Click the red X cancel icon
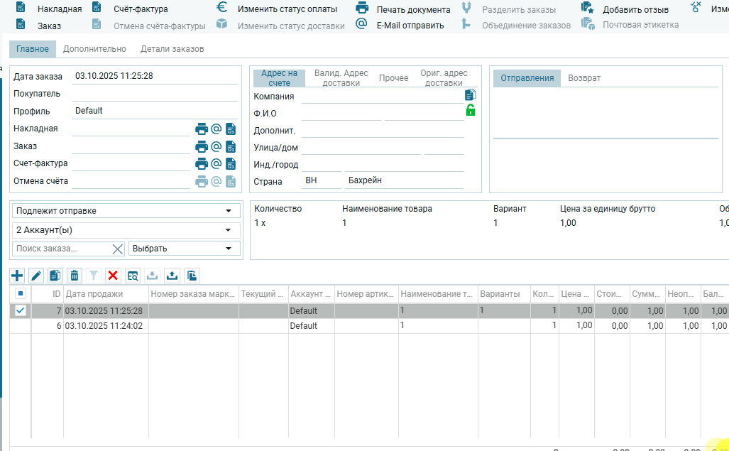 pyautogui.click(x=113, y=276)
